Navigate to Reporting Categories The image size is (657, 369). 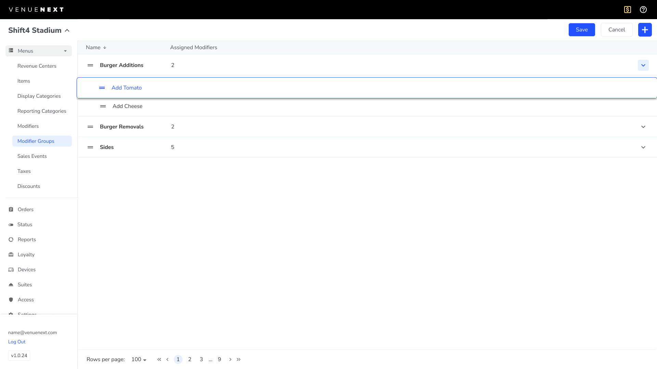point(42,111)
